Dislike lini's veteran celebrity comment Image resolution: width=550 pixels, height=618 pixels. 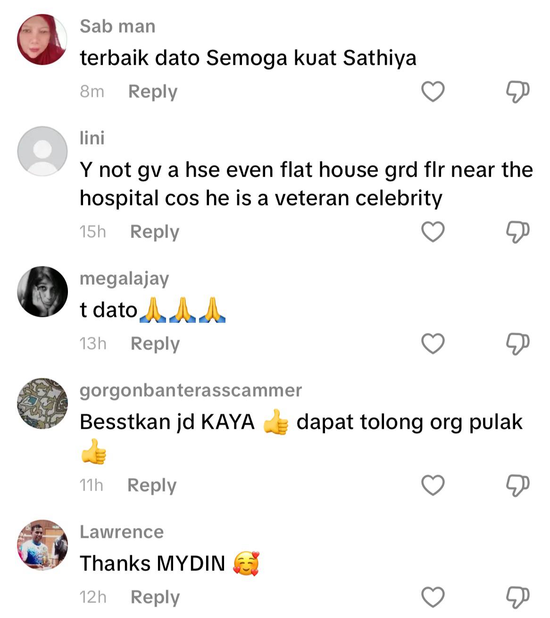click(517, 232)
